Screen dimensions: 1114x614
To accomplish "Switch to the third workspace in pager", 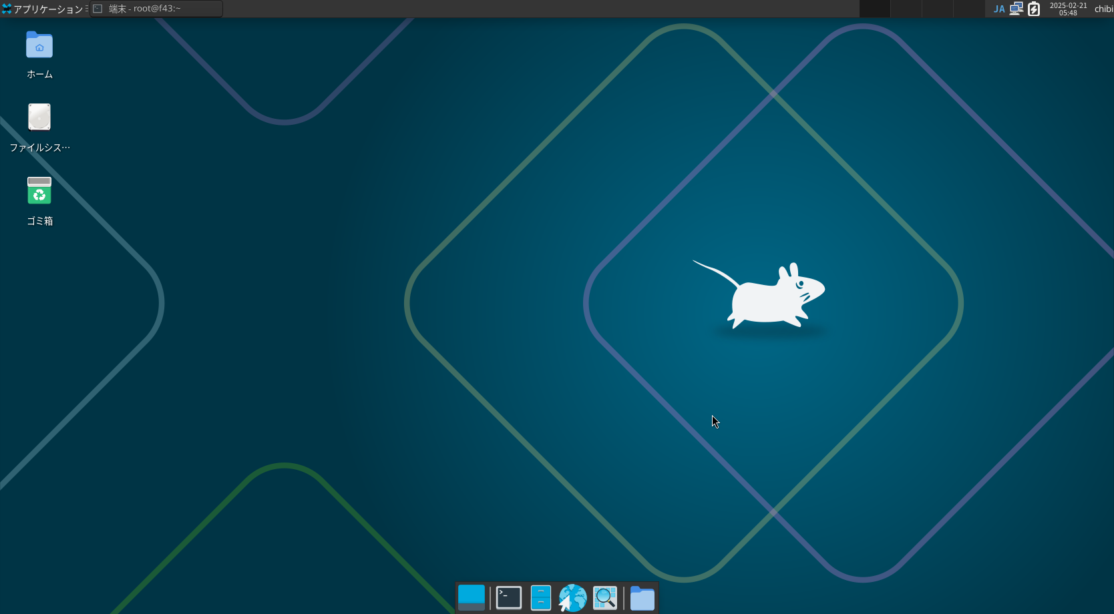I will click(x=937, y=9).
